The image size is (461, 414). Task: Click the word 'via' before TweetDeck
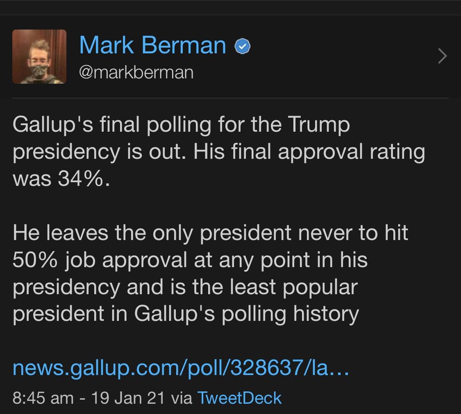[x=181, y=398]
